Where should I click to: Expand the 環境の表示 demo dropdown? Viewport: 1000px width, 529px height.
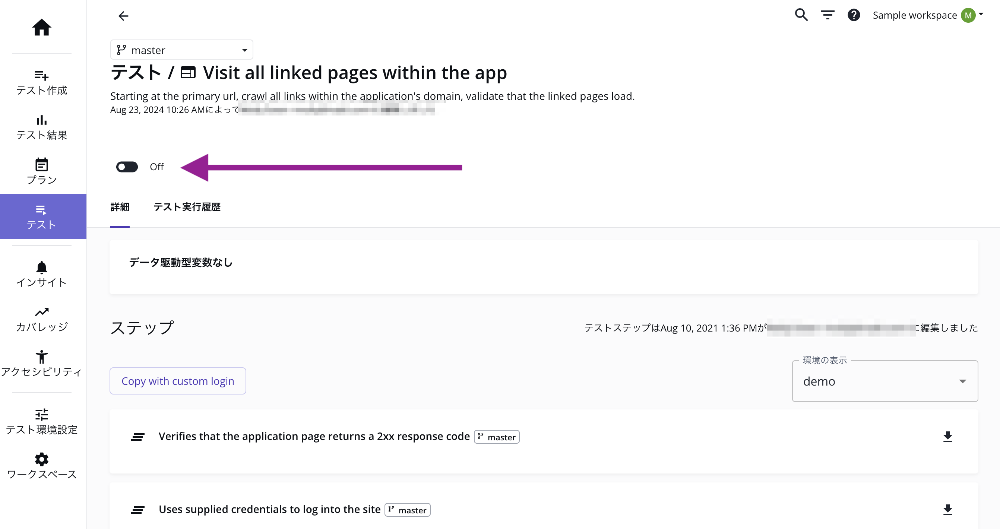pyautogui.click(x=885, y=381)
